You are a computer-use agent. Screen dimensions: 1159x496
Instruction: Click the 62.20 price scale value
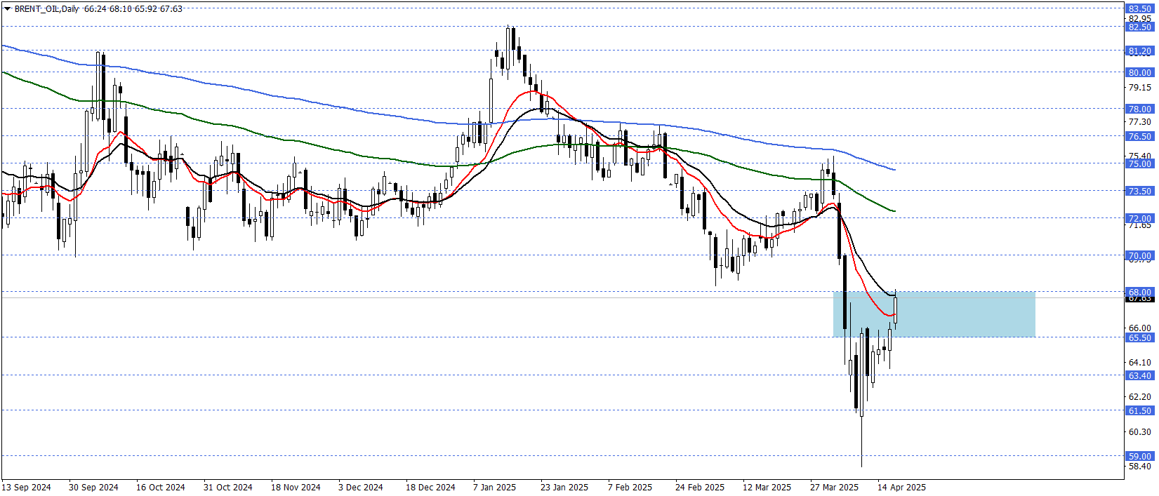pos(1139,396)
